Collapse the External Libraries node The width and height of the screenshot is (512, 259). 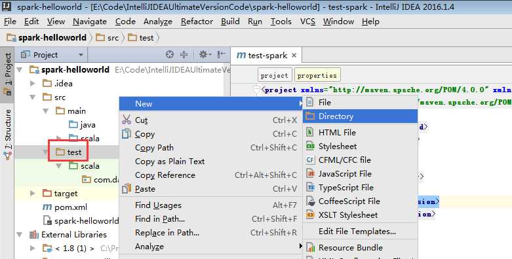(x=20, y=235)
